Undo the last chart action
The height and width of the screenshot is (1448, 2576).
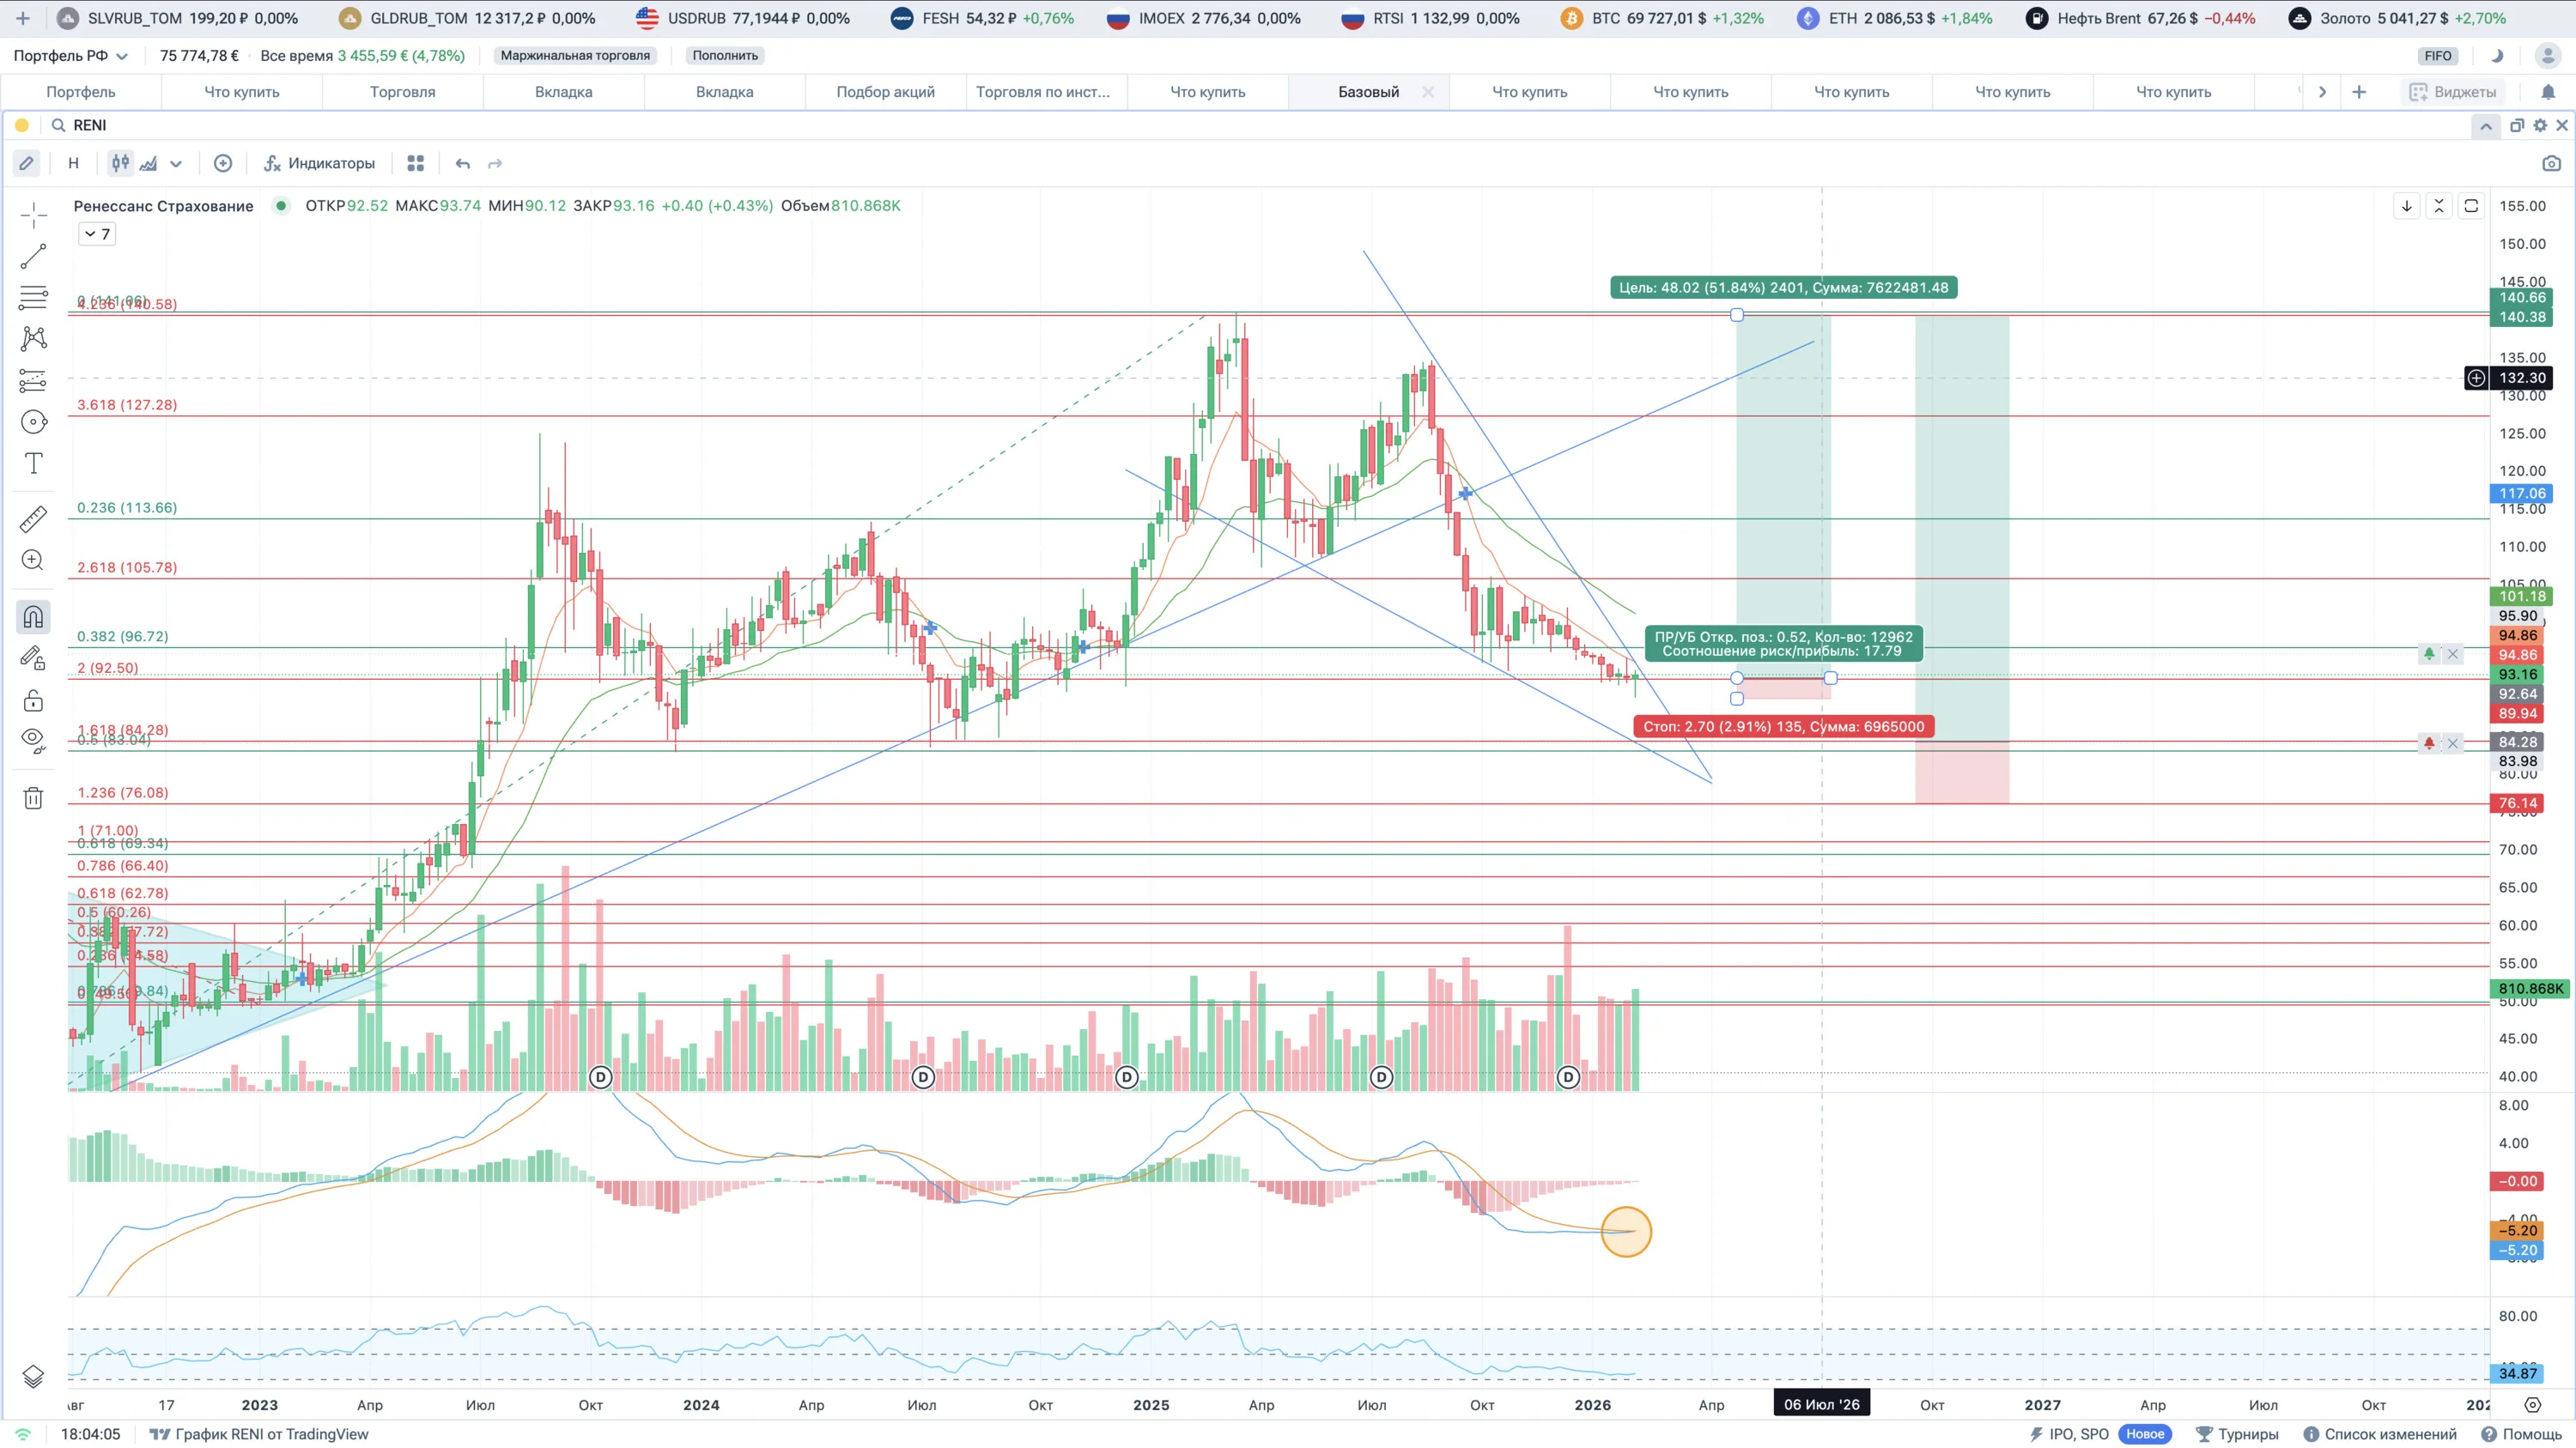tap(462, 163)
